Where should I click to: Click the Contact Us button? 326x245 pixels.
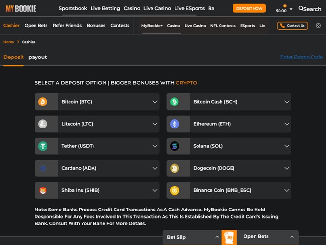pyautogui.click(x=292, y=26)
